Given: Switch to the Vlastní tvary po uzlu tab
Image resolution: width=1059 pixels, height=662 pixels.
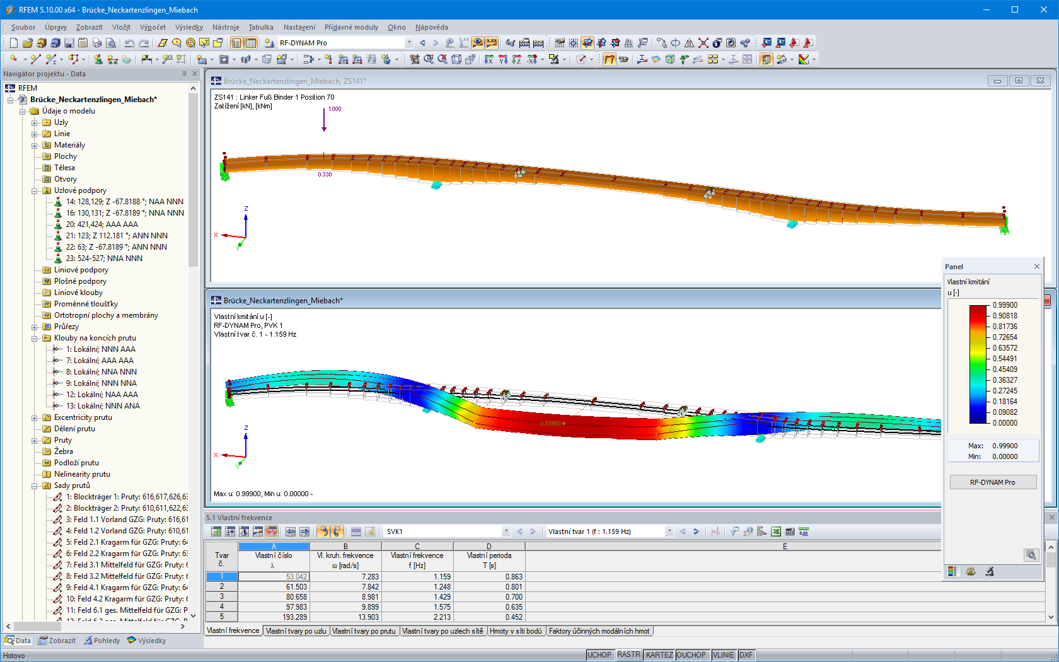Looking at the screenshot, I should 296,631.
